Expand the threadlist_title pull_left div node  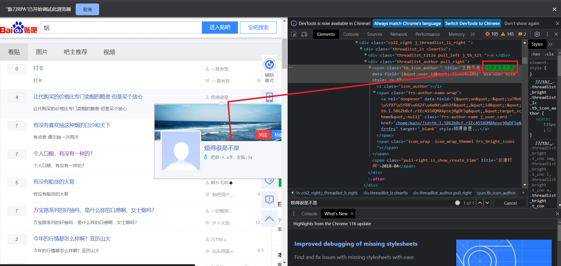[365, 55]
